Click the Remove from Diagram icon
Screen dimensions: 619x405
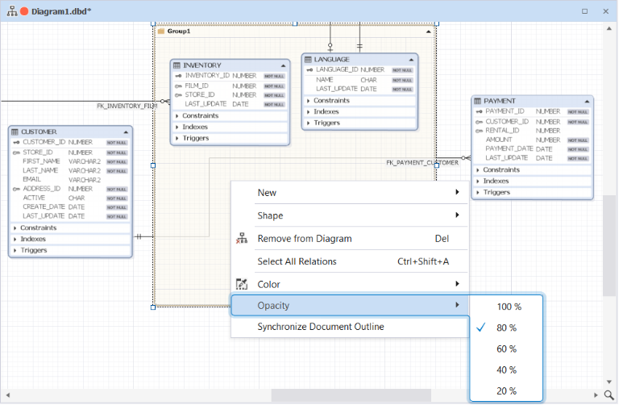click(x=241, y=239)
